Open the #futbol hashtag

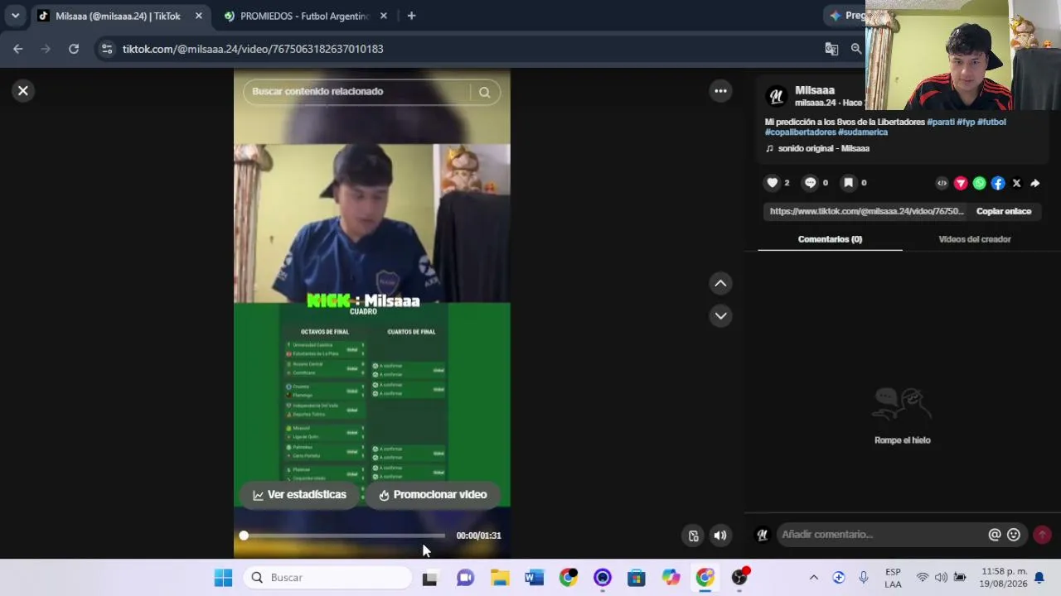pos(991,122)
